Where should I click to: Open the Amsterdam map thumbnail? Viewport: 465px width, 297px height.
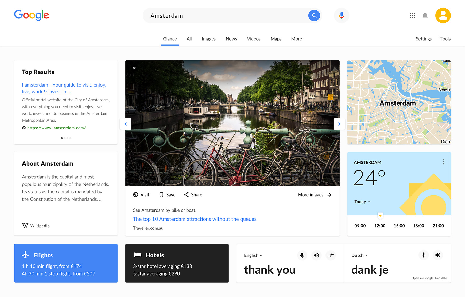pos(399,102)
